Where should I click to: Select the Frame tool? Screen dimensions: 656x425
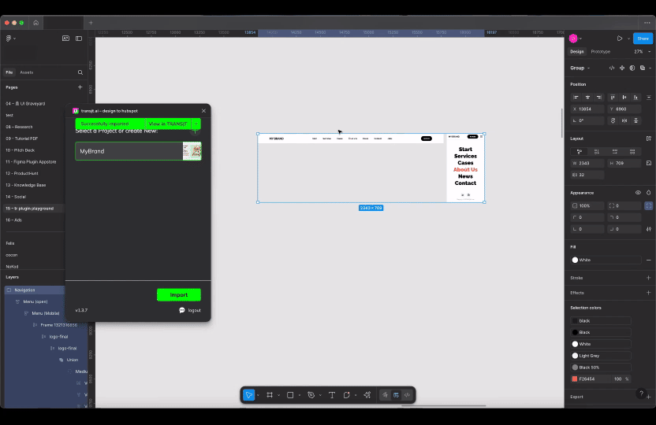click(270, 395)
